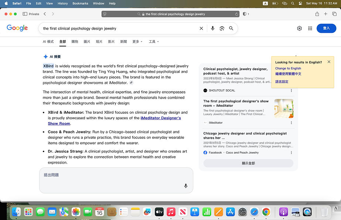Switch to 圖片 images tab
The height and width of the screenshot is (220, 341).
tap(87, 41)
